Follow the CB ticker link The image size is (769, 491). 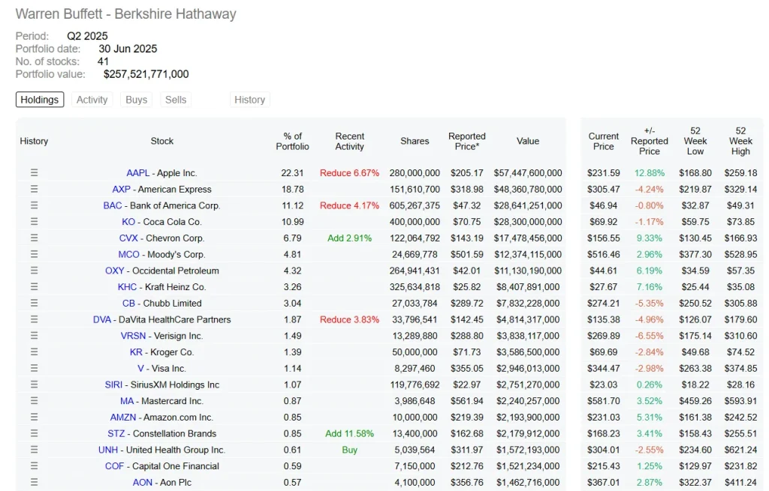click(128, 303)
